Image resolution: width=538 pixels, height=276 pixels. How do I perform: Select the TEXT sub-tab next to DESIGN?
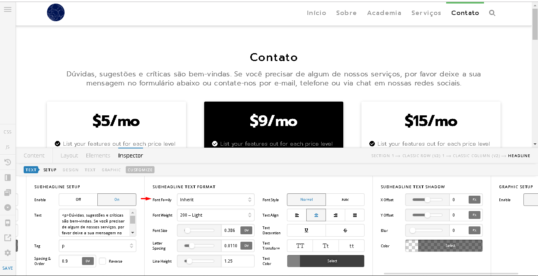(90, 170)
